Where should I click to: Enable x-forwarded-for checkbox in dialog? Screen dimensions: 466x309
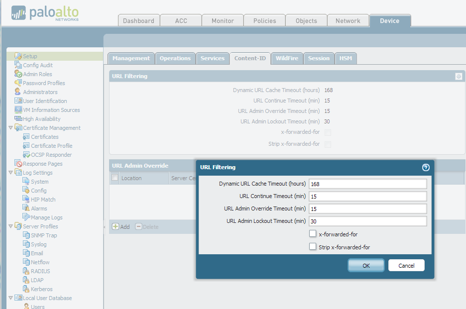pyautogui.click(x=312, y=234)
